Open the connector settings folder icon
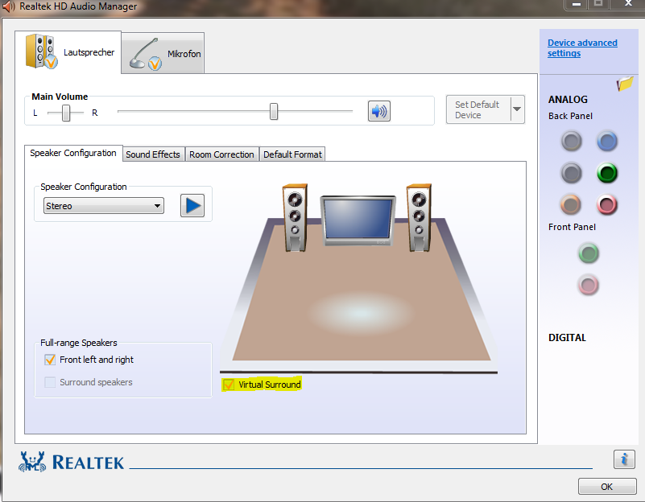 tap(624, 84)
